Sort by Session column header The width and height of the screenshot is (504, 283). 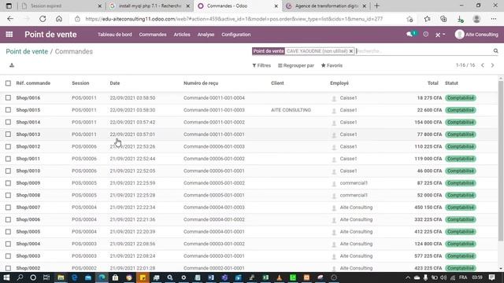[x=80, y=83]
